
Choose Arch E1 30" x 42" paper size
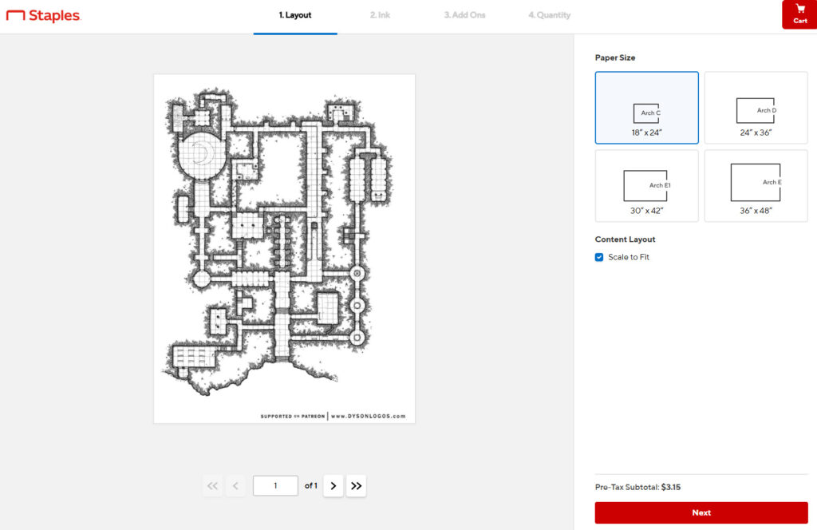646,186
